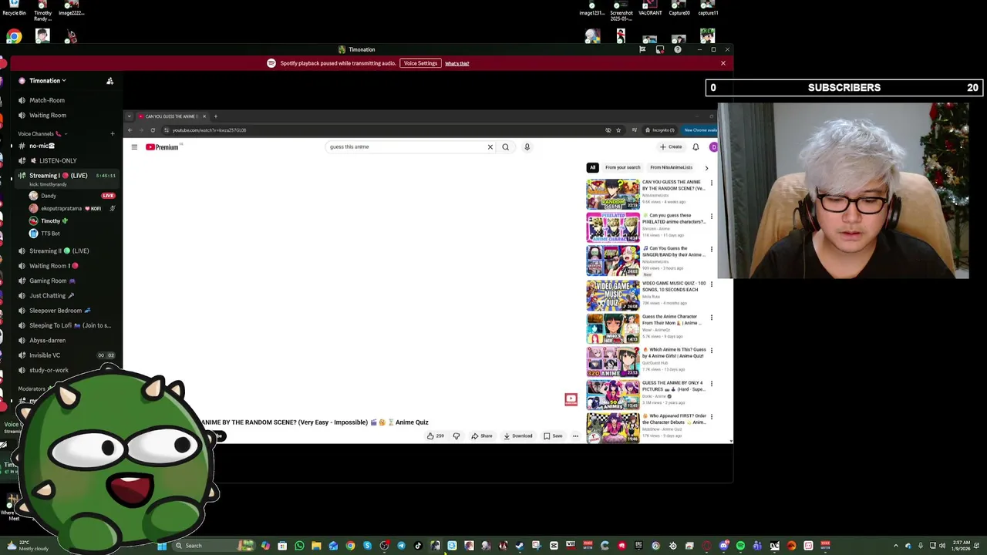Click Dandy's LIVE stream badge
The width and height of the screenshot is (987, 555).
108,196
